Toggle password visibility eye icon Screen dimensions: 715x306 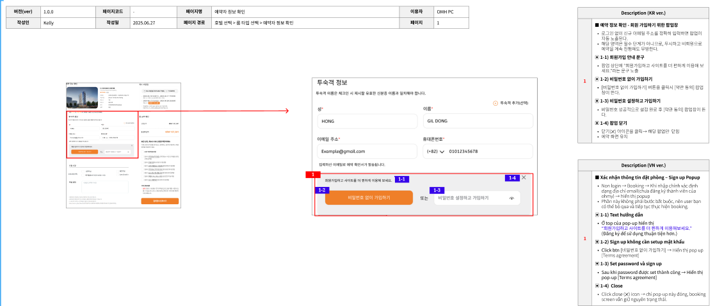click(x=511, y=198)
